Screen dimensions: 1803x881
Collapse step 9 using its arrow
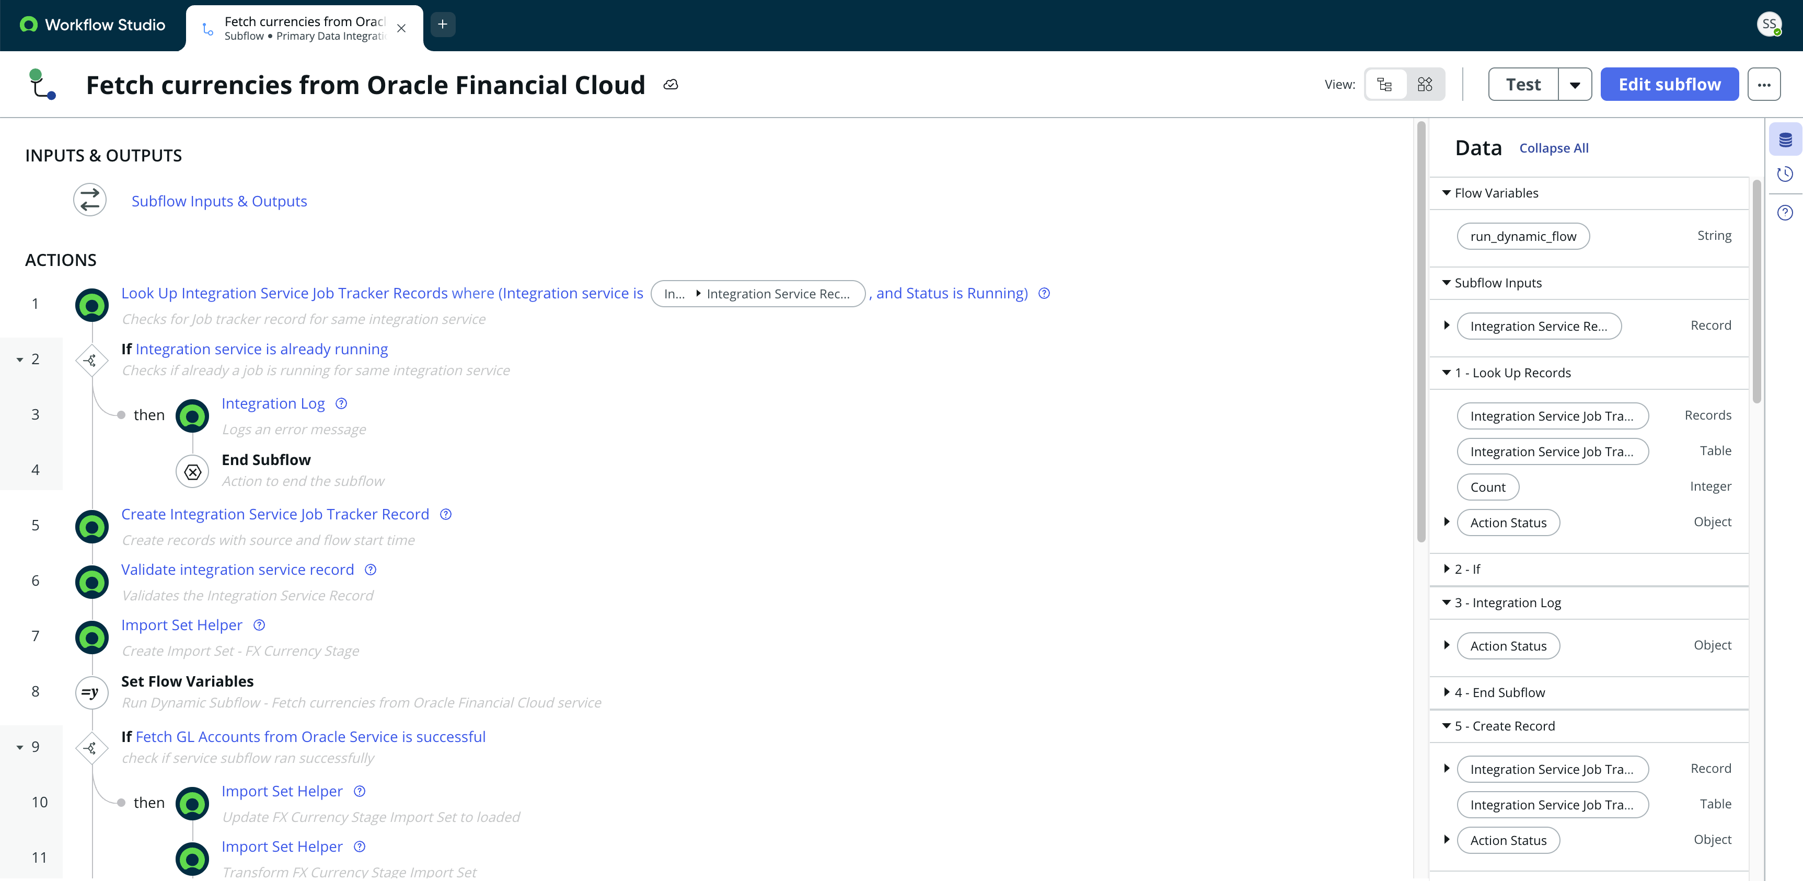[x=20, y=747]
